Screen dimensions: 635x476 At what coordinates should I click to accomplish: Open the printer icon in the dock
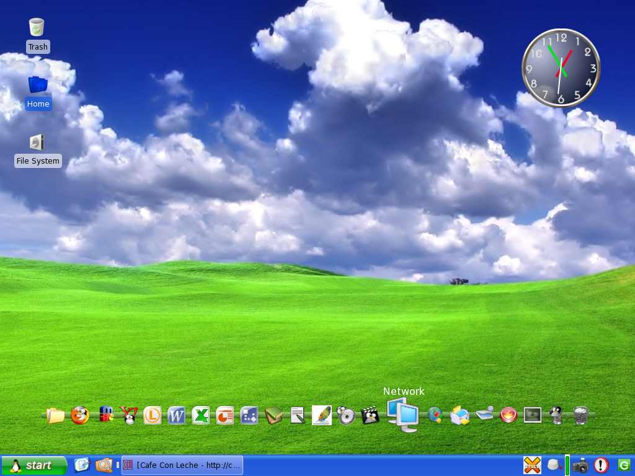click(460, 415)
